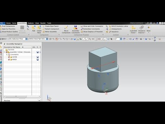Click the rotate view icon in toolbar
The width and height of the screenshot is (165, 124).
point(130,39)
